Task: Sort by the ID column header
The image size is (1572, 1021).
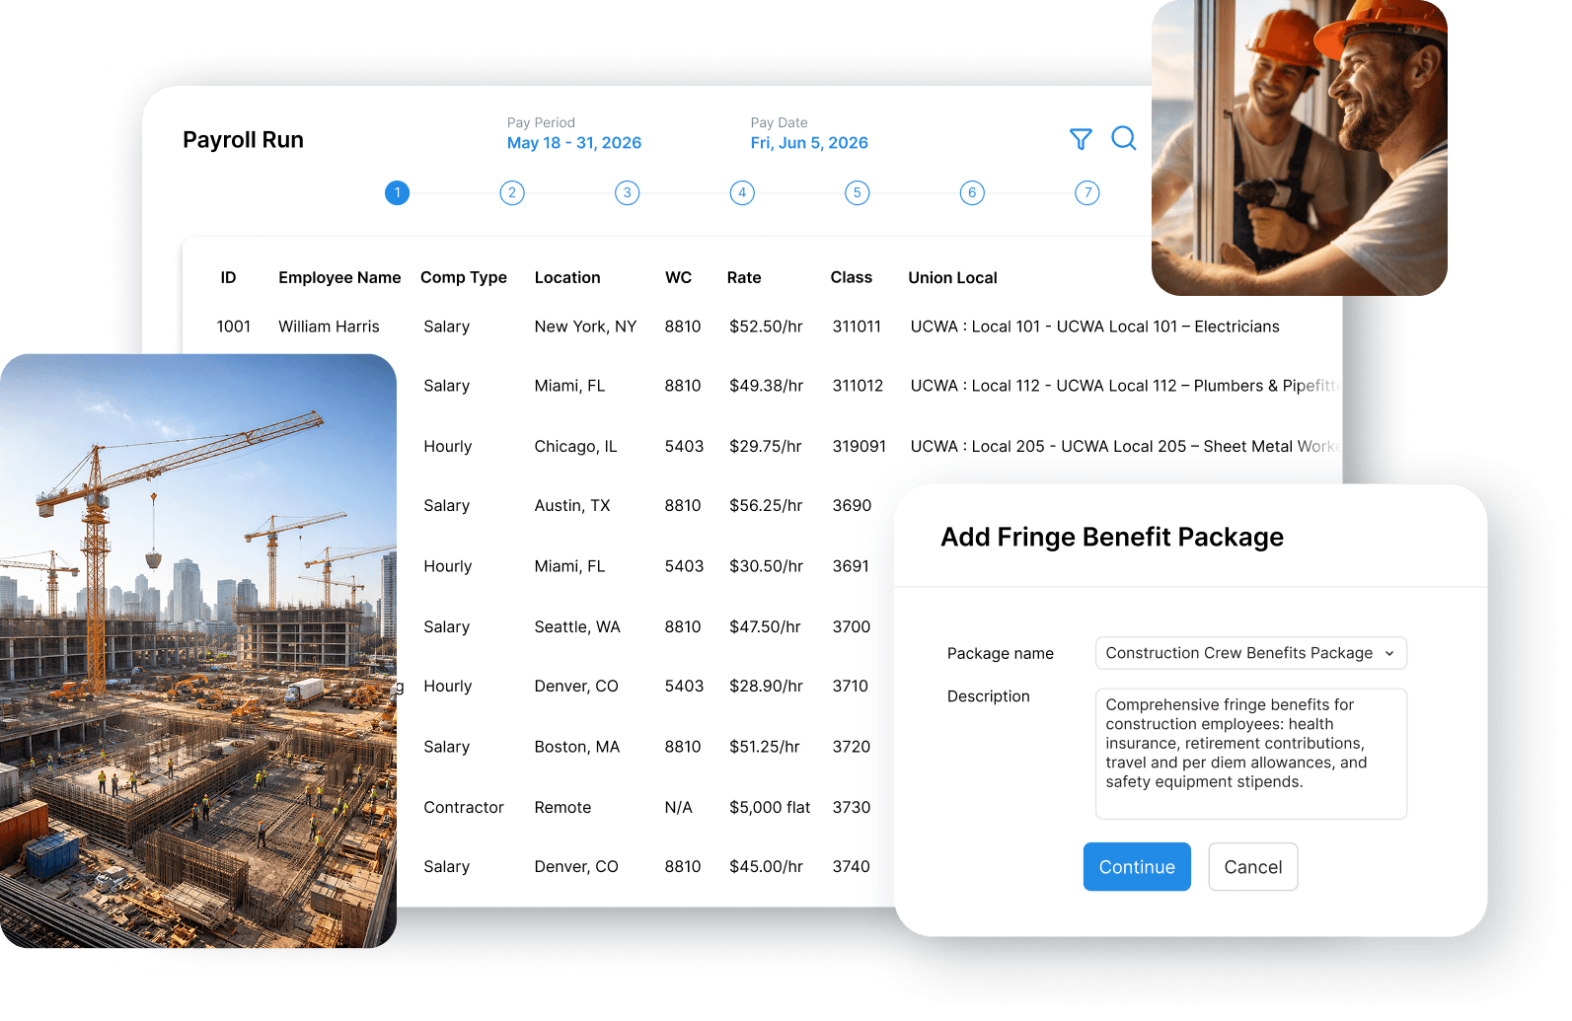Action: pyautogui.click(x=228, y=278)
